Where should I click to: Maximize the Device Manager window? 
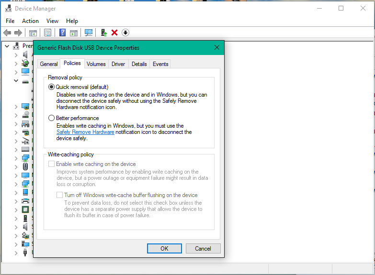341,8
